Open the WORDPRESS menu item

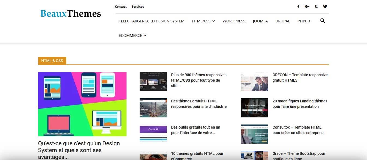(x=234, y=21)
